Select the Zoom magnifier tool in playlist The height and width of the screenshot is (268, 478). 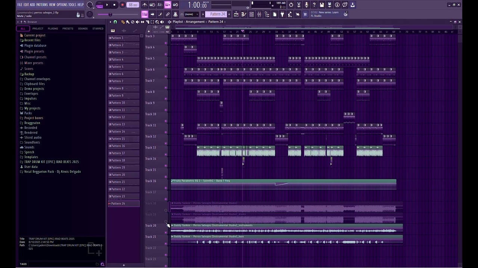coord(157,22)
